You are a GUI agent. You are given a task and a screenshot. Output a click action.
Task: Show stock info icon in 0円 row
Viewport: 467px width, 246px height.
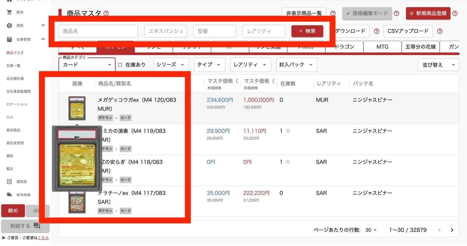pyautogui.click(x=288, y=162)
